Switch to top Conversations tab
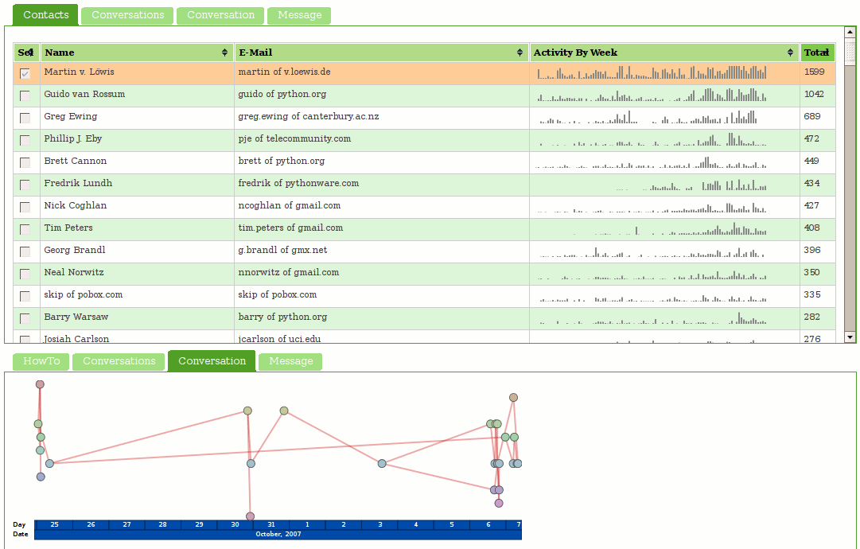This screenshot has width=860, height=549. pos(127,15)
